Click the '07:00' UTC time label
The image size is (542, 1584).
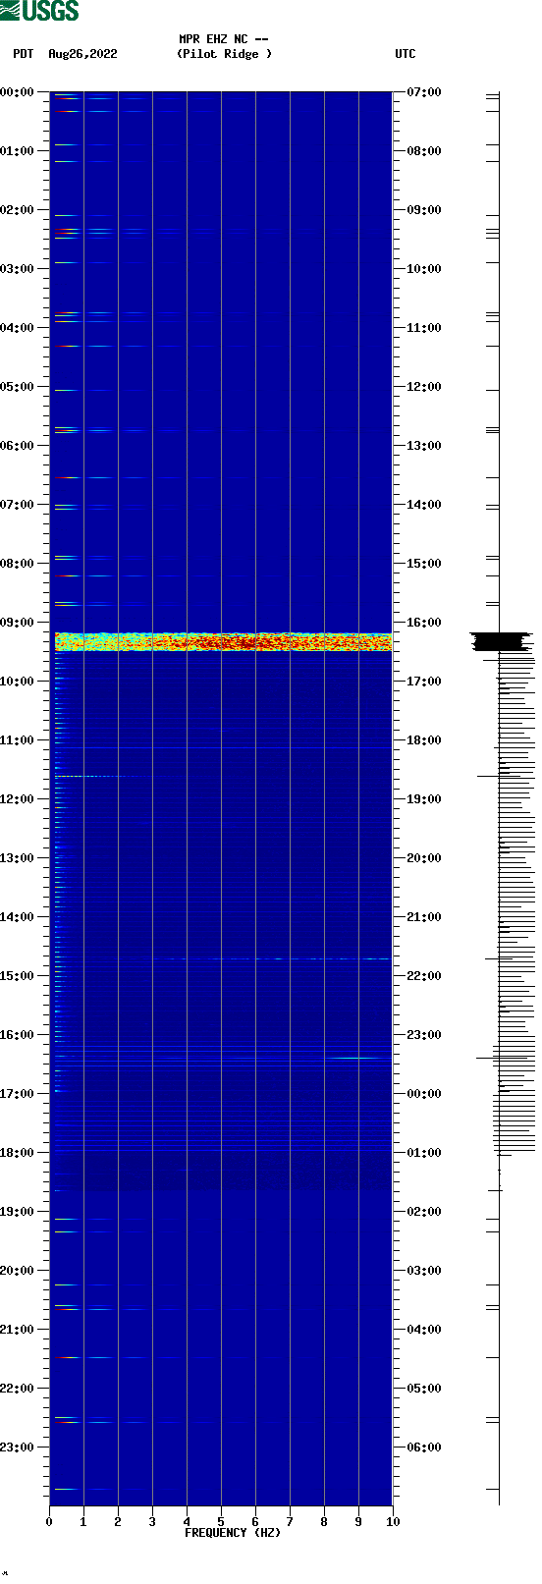pos(424,92)
